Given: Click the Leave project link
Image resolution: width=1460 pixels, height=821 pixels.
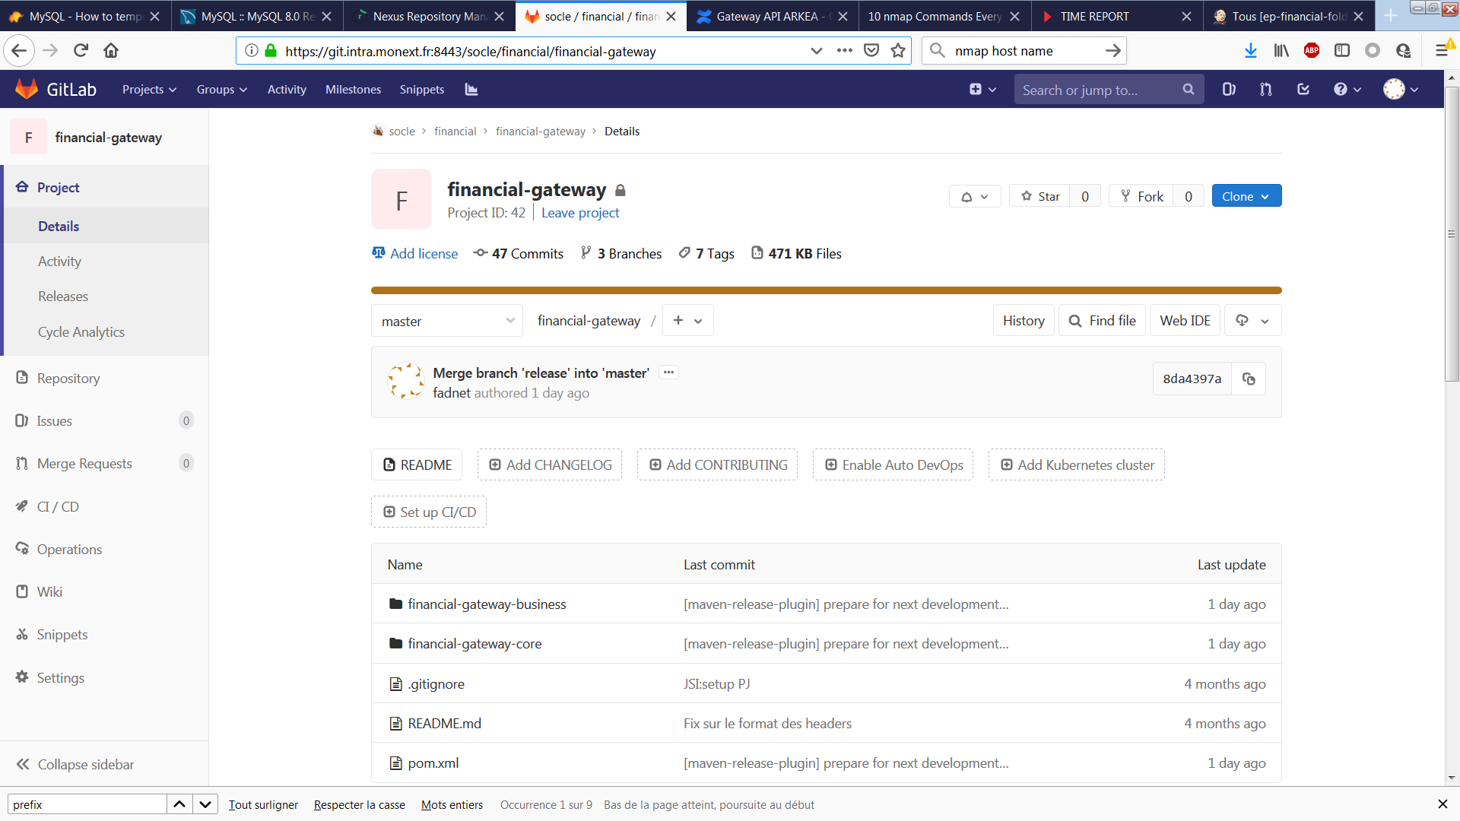Looking at the screenshot, I should click(580, 213).
